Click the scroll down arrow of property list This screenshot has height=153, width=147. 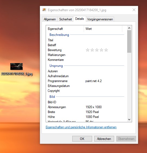129,119
